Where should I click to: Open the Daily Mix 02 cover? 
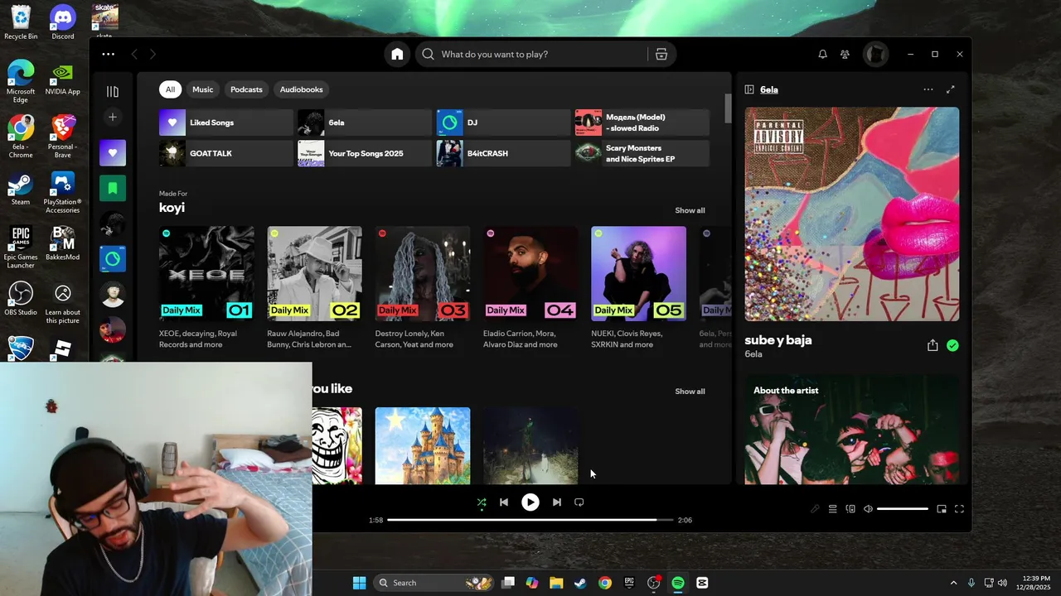point(314,273)
